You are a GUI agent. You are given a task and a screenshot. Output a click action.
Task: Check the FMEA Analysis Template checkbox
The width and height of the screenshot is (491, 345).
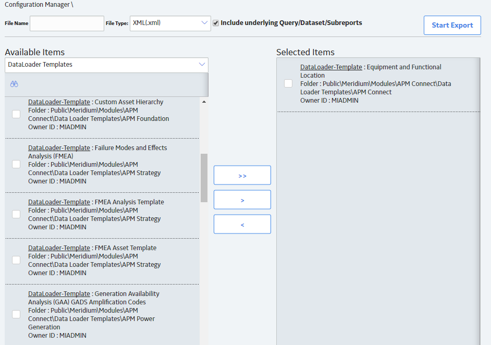point(16,214)
